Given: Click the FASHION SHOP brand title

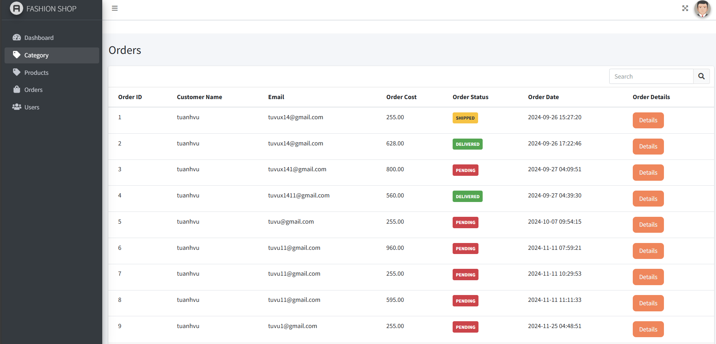Looking at the screenshot, I should 51,9.
